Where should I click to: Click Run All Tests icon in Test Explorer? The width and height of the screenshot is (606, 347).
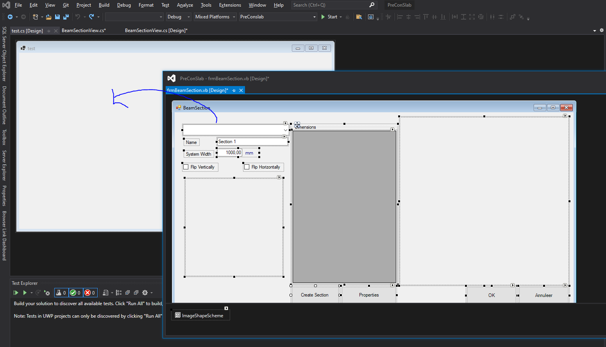[16, 293]
